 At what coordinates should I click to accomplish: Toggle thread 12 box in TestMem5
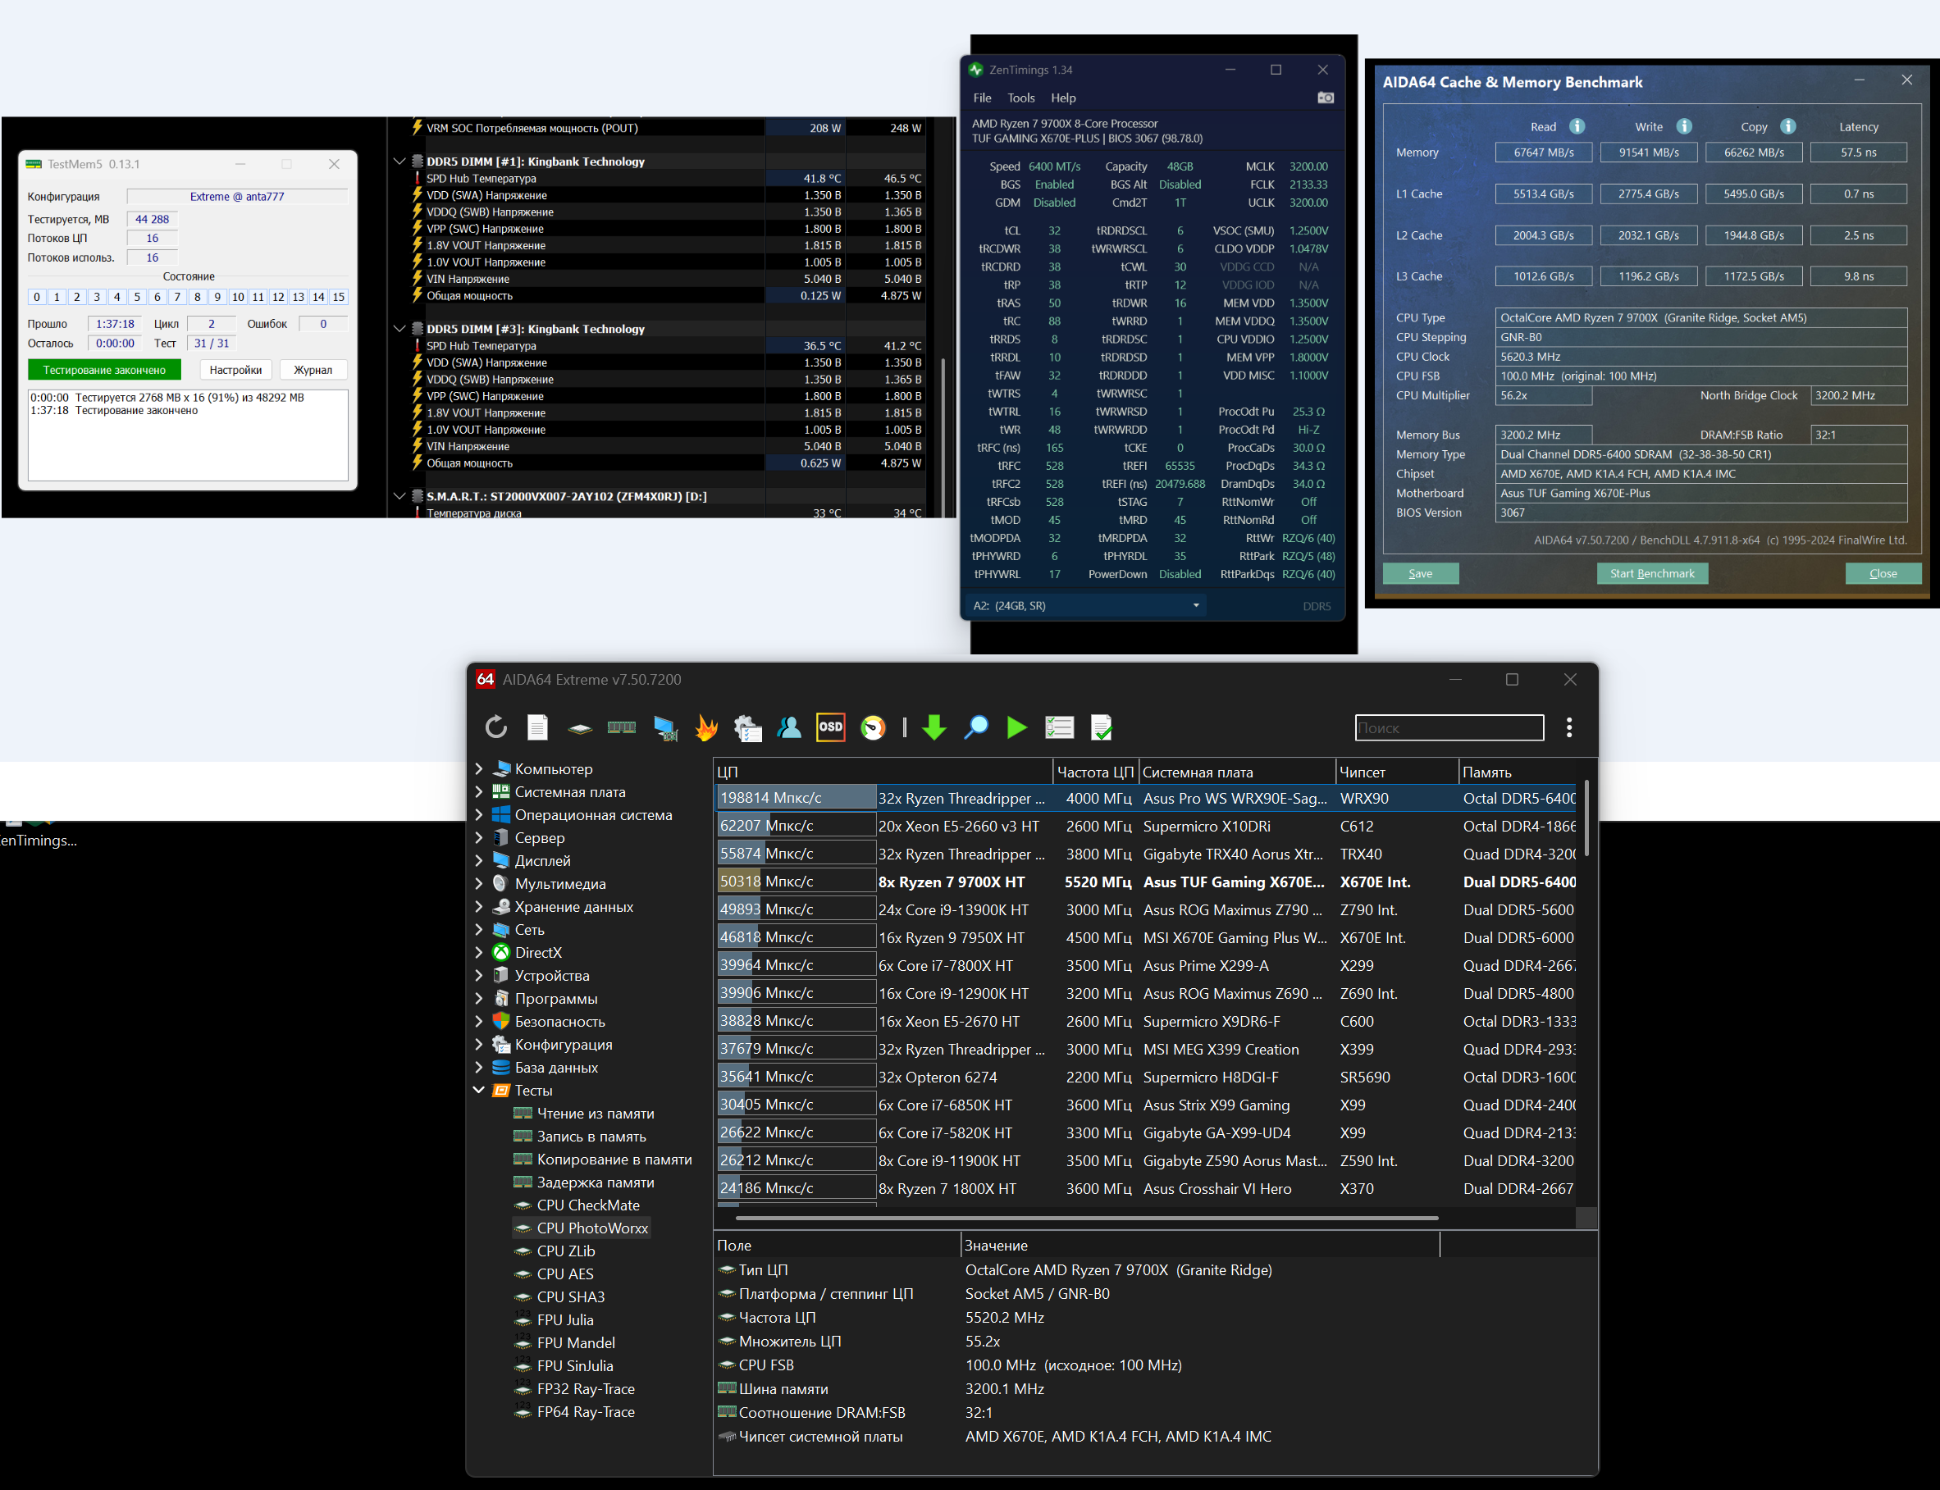point(277,297)
